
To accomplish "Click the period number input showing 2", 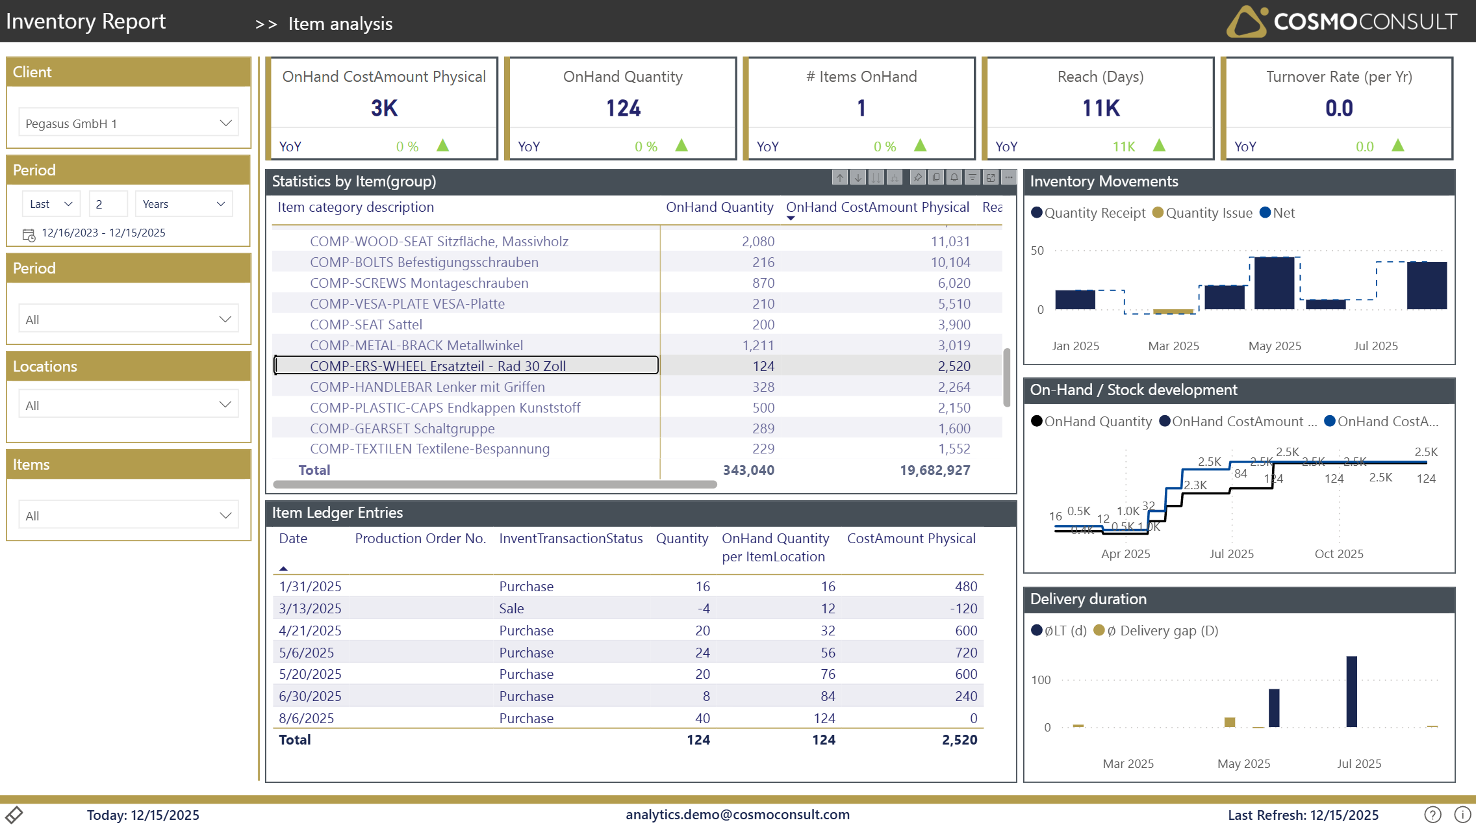I will point(107,204).
